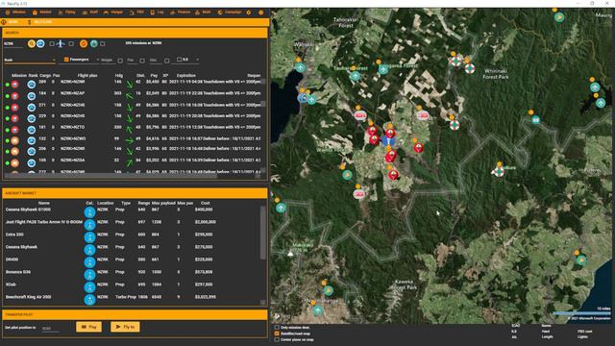Image resolution: width=615 pixels, height=346 pixels.
Task: Sort aircraft by the Cost column header
Action: [205, 203]
